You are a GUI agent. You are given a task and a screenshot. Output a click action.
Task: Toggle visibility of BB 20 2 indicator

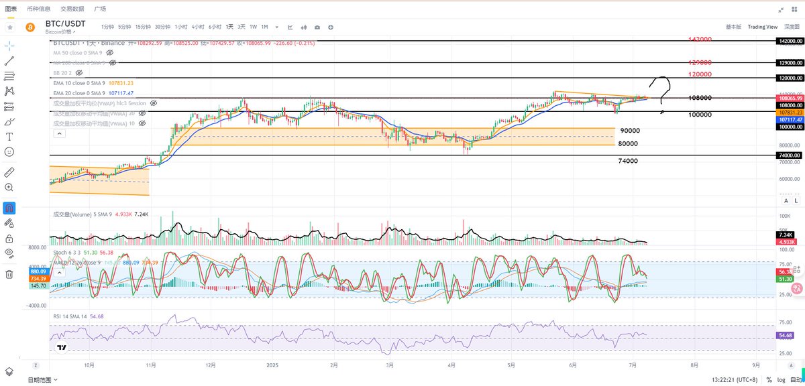point(78,72)
